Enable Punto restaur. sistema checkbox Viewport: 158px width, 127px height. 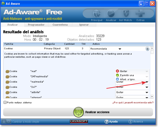pos(5,102)
